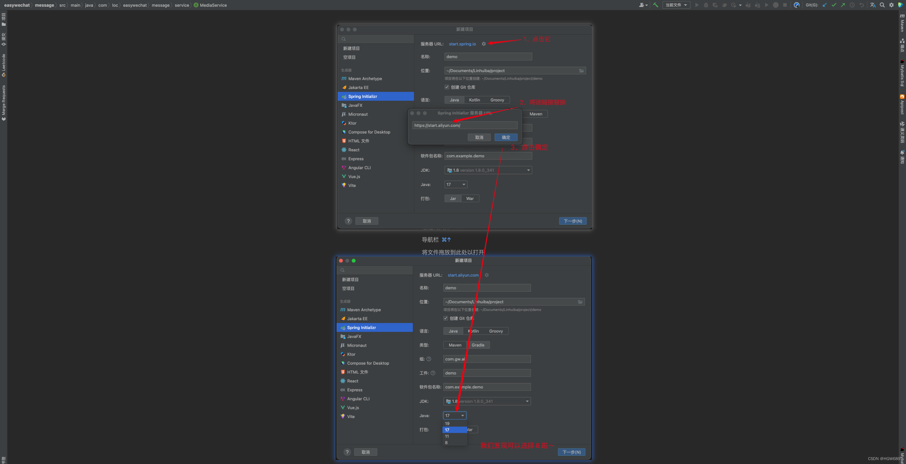906x464 pixels.
Task: Open the Leetcode tool window
Action: point(4,65)
